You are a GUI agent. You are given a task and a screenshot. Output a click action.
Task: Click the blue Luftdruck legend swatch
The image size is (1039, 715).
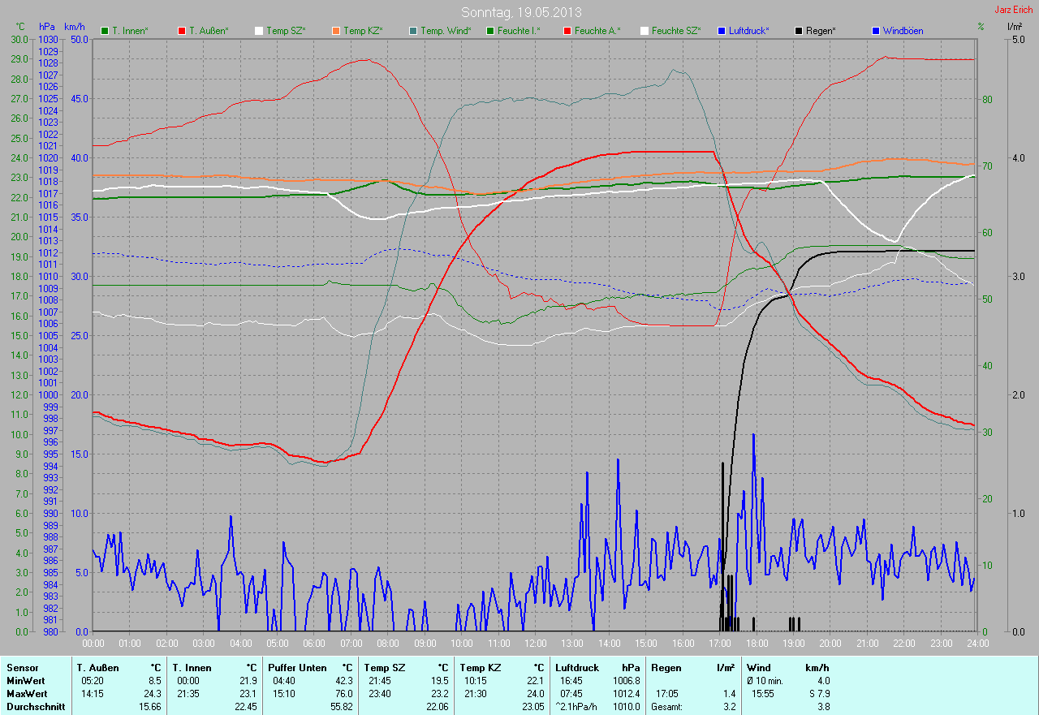[x=722, y=31]
